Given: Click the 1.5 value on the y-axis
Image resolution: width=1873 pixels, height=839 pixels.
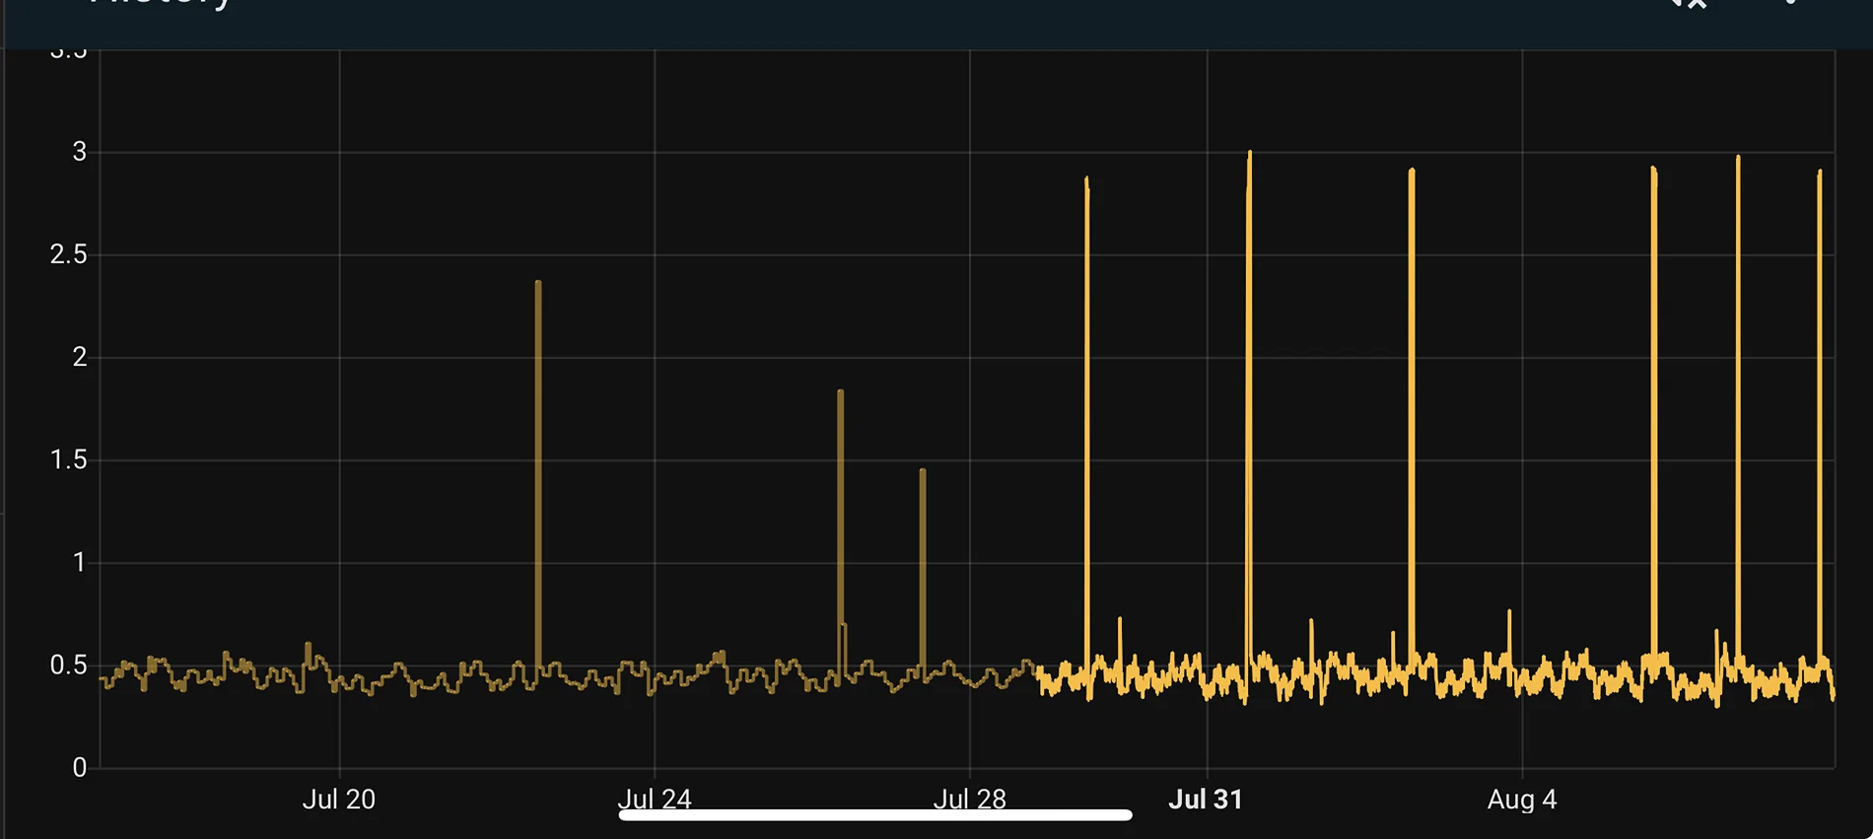Looking at the screenshot, I should pos(68,459).
